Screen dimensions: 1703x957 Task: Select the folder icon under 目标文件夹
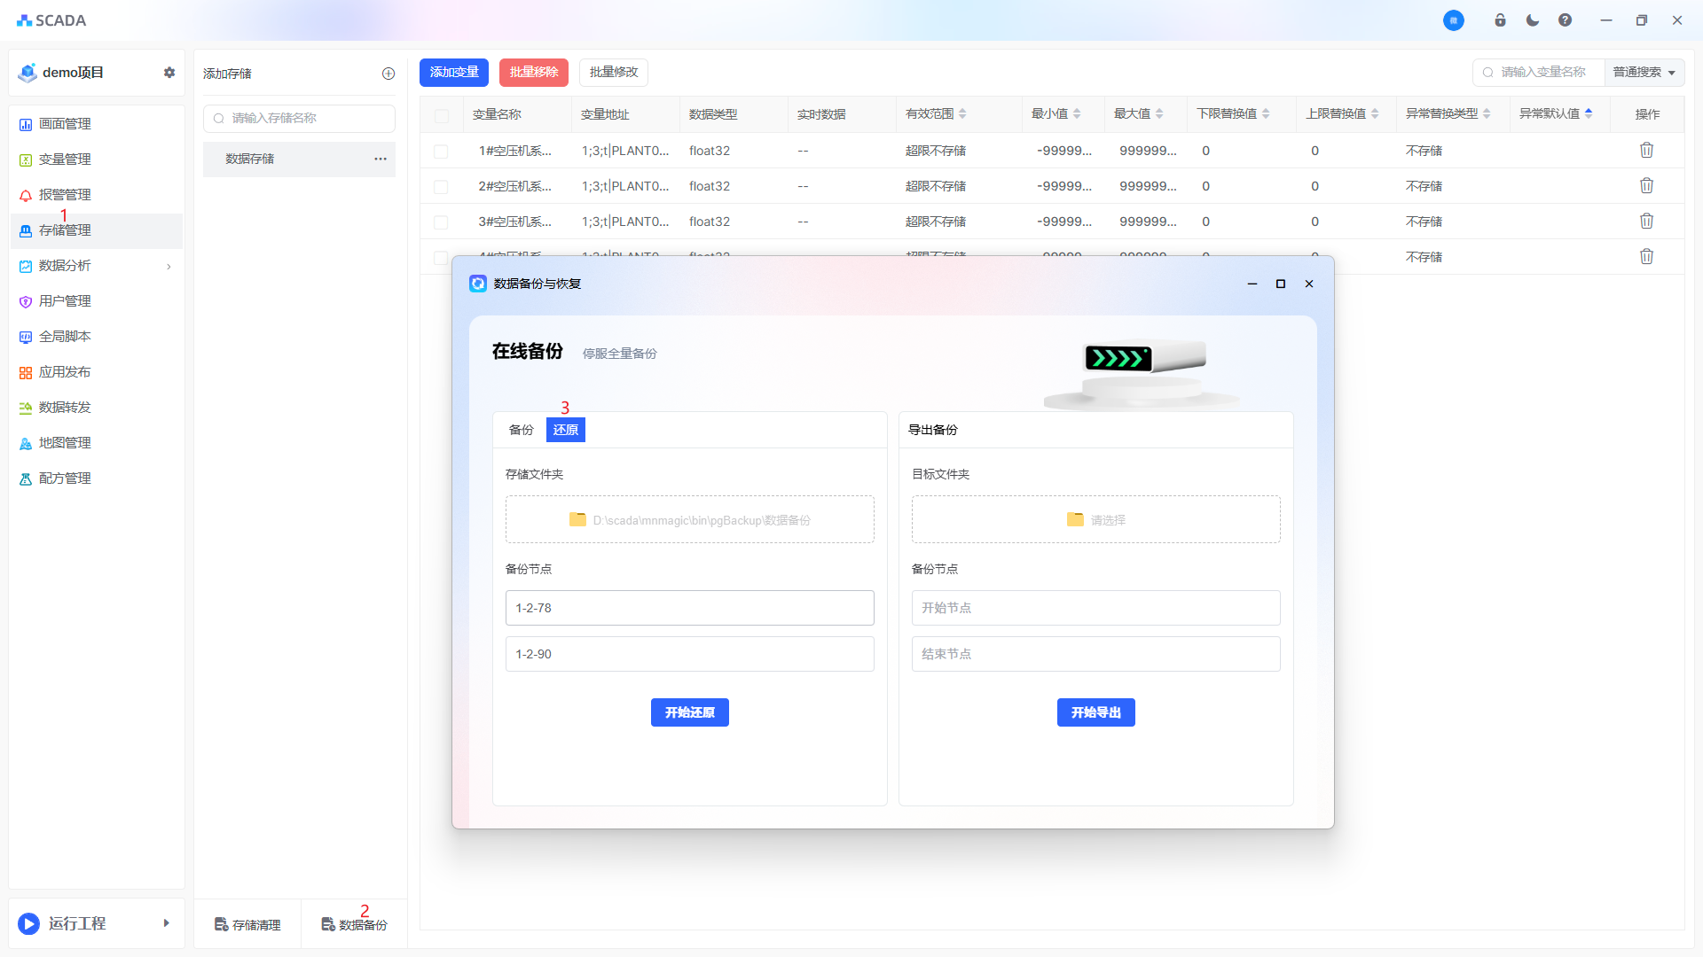point(1075,519)
